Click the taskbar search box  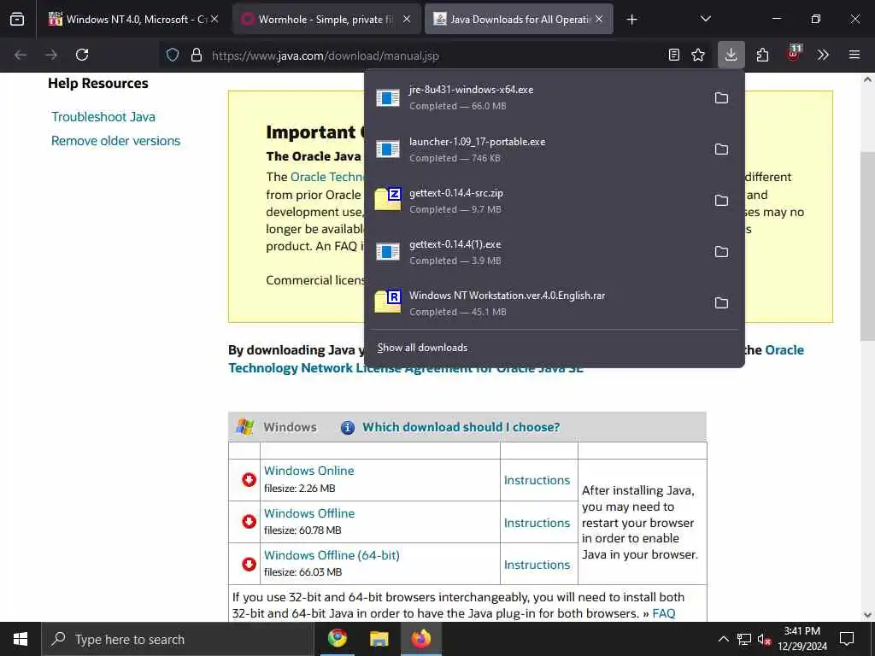pyautogui.click(x=178, y=639)
